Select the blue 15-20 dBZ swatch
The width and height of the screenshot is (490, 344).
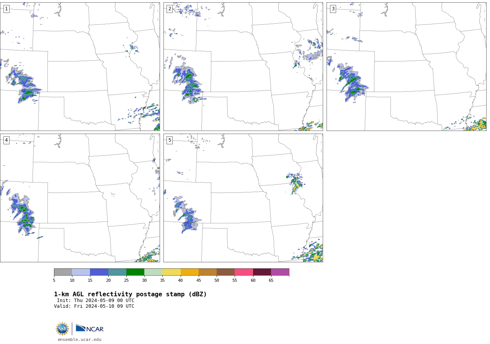(x=99, y=272)
